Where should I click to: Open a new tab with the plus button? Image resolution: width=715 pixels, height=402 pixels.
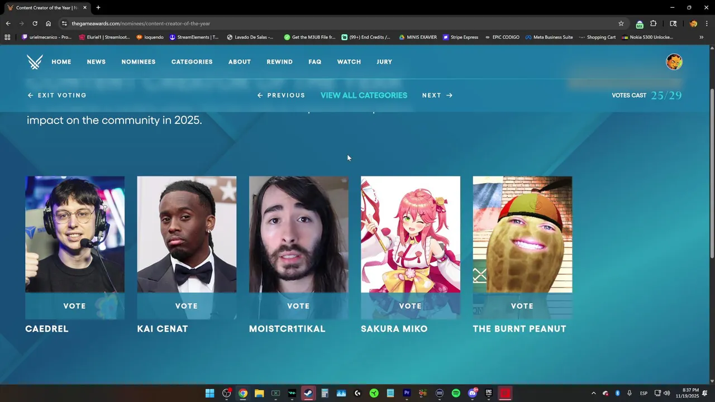98,8
